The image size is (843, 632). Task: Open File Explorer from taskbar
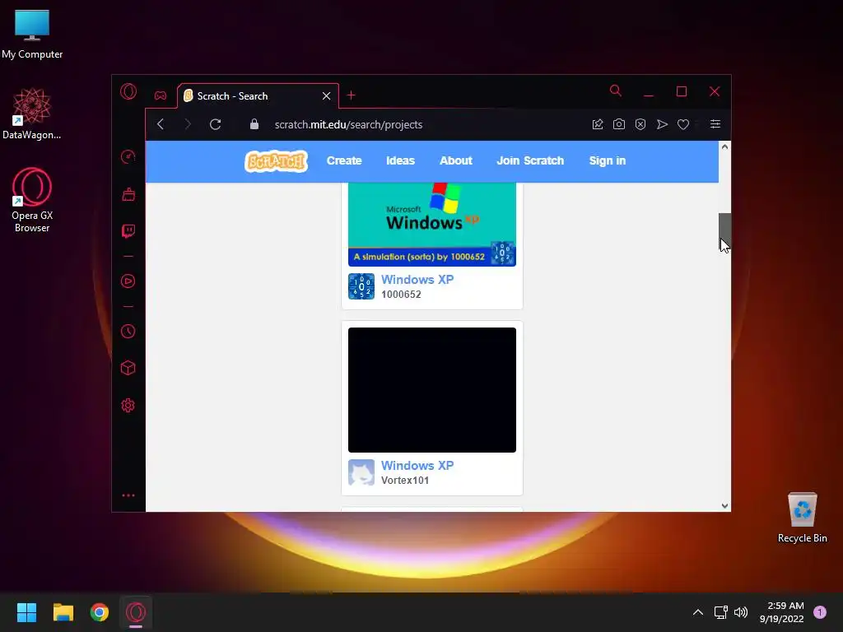coord(63,612)
